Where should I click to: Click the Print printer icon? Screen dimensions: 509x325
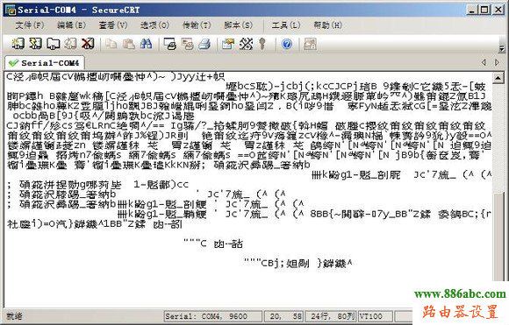tap(204, 44)
